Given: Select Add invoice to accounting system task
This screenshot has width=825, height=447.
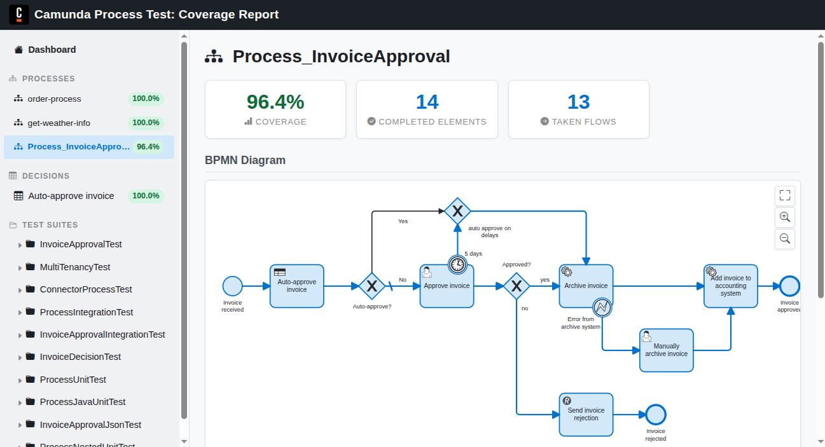Looking at the screenshot, I should pos(731,286).
